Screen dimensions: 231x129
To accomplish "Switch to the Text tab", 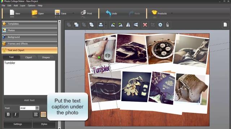I will coord(11,57).
